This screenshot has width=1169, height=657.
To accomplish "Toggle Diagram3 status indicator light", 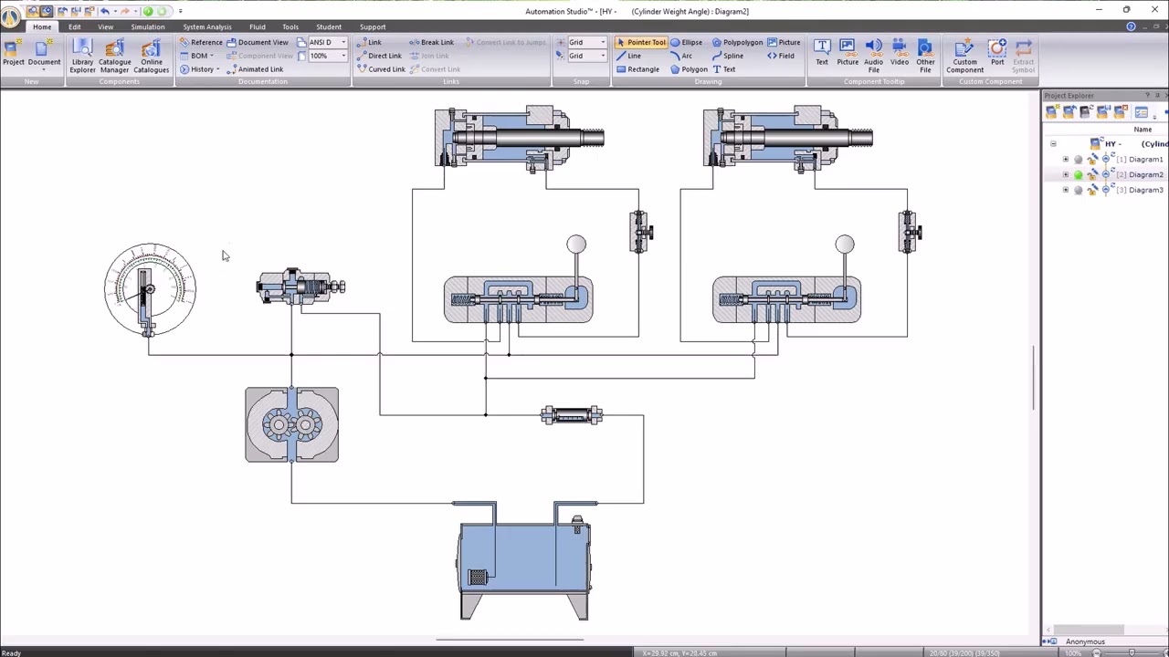I will (1079, 191).
